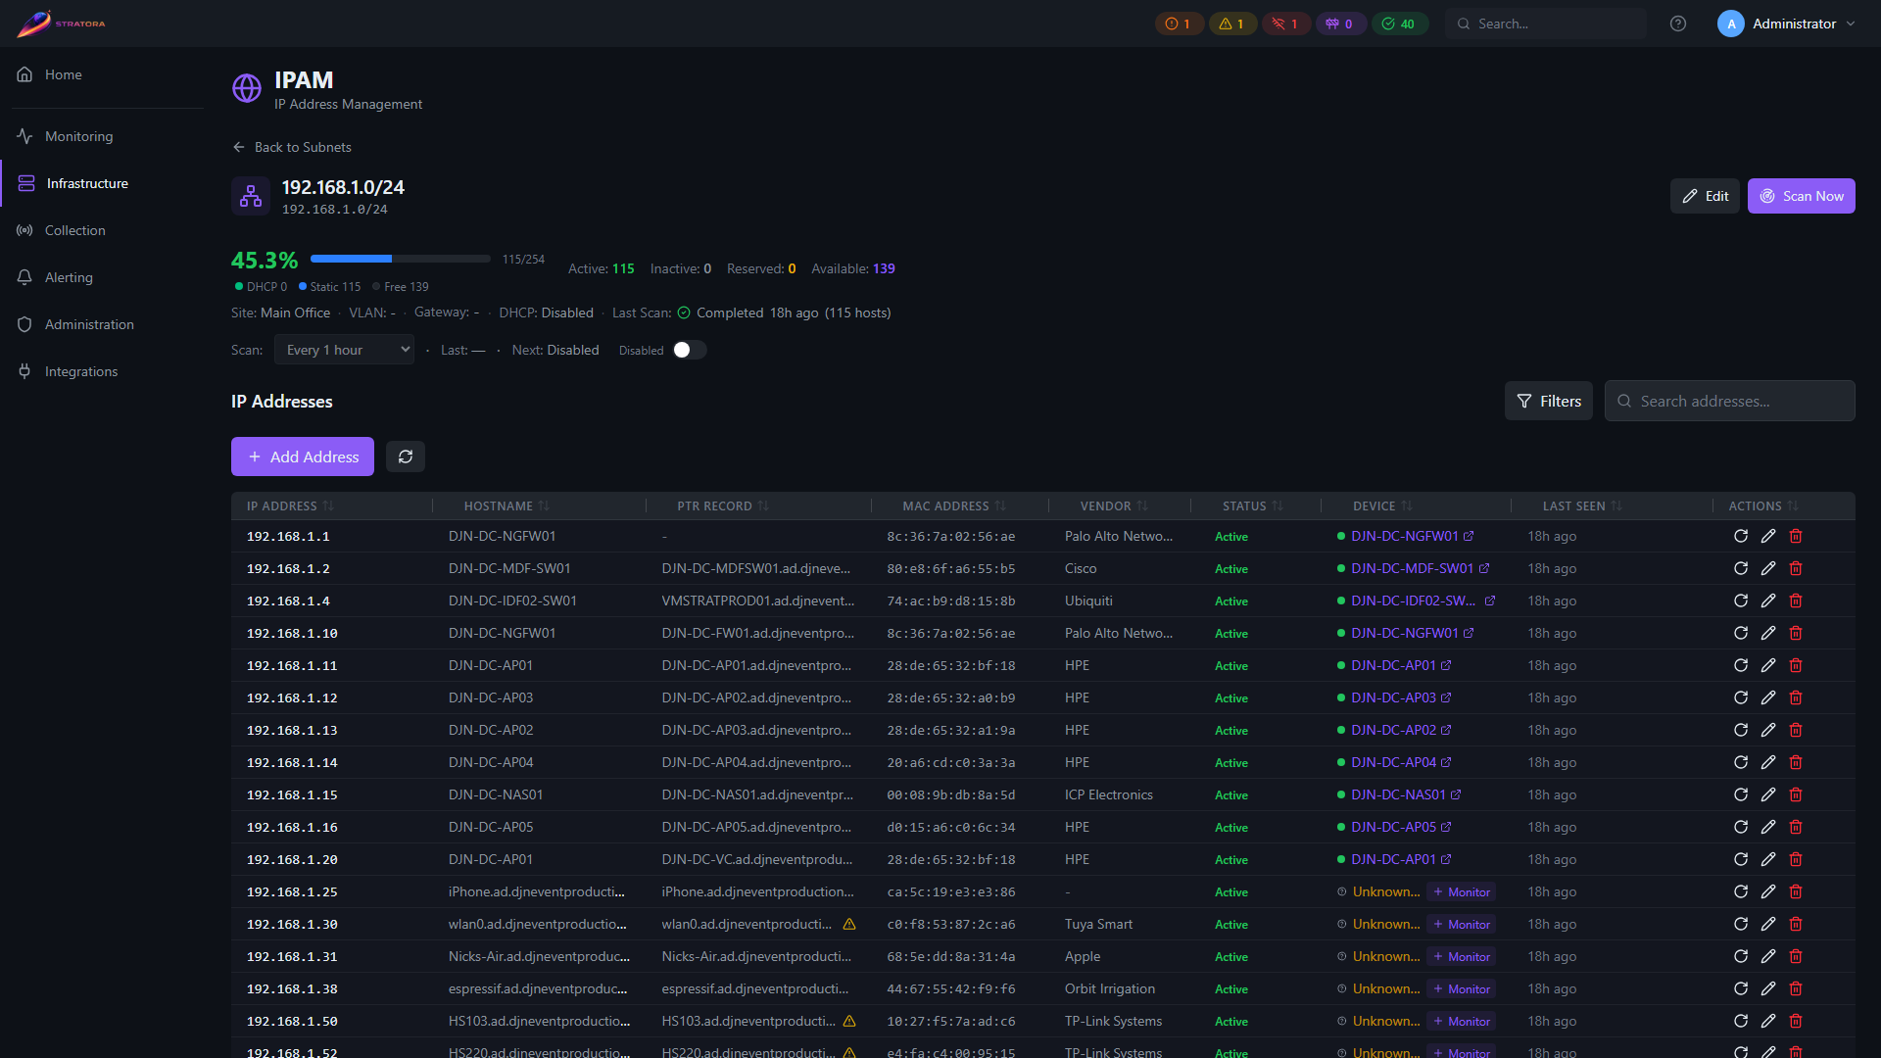Viewport: 1881px width, 1058px height.
Task: Click MAC address c0:f8:53:87:2c:a6
Action: coord(950,924)
